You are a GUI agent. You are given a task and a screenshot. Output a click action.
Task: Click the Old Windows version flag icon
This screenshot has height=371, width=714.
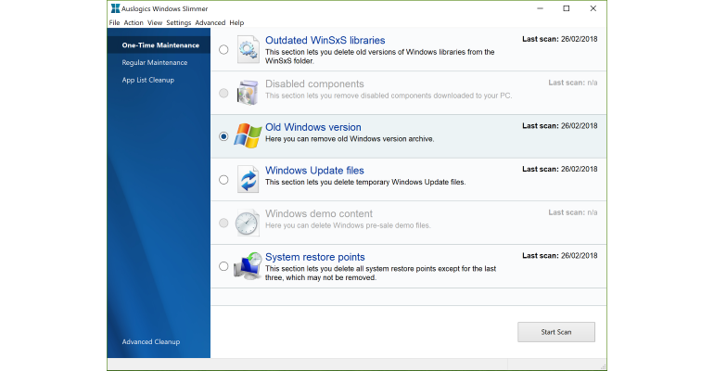click(x=248, y=135)
